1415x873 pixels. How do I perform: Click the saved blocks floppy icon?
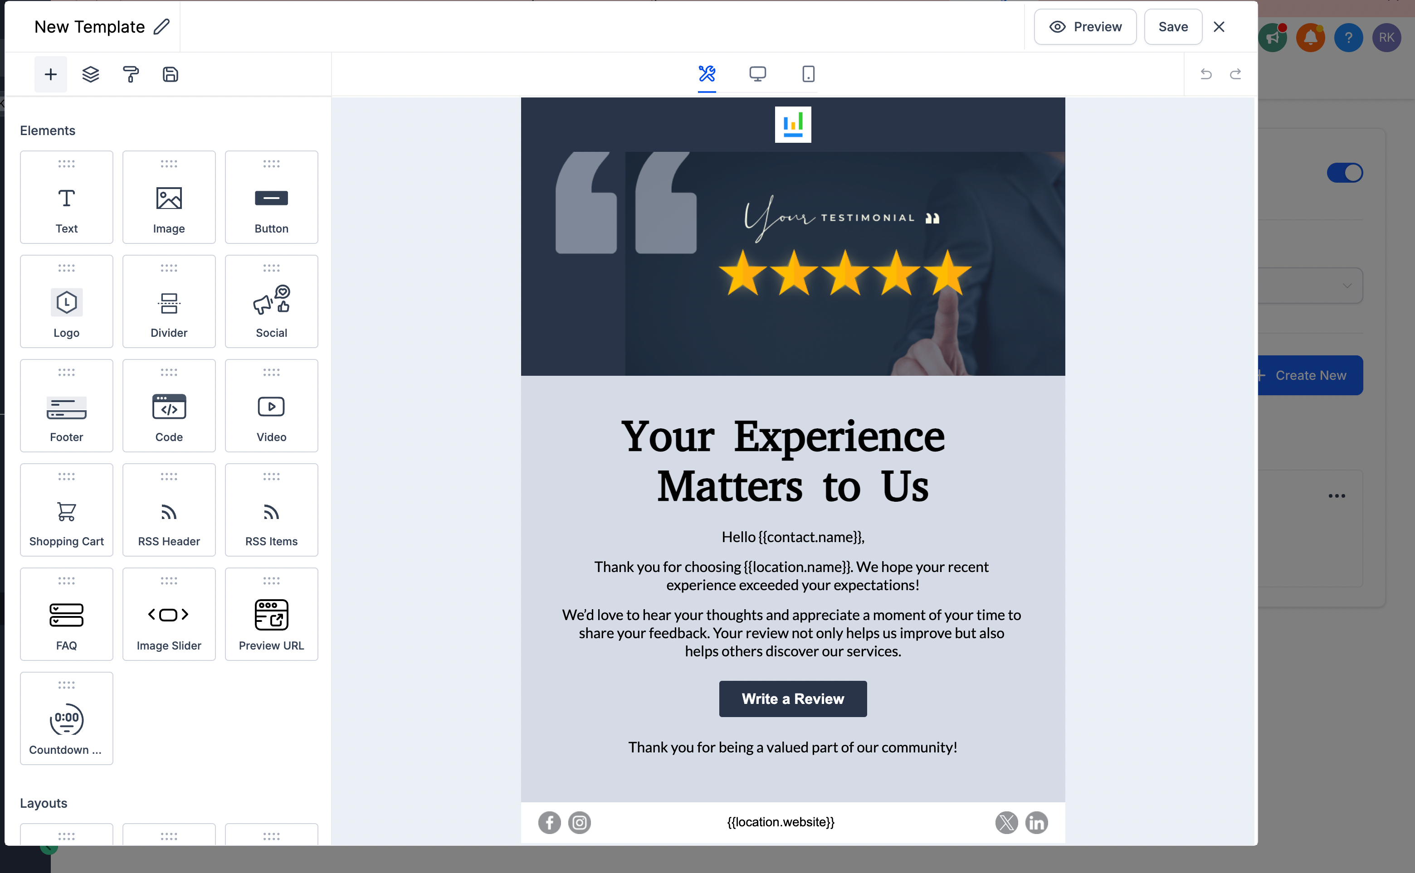170,74
